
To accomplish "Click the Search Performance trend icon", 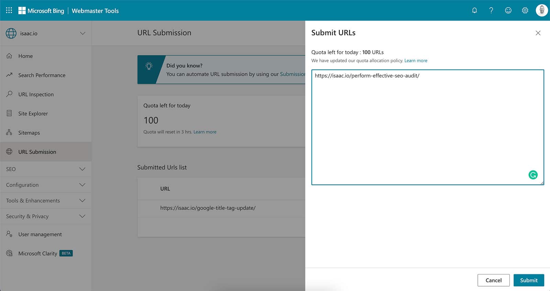I will [9, 75].
